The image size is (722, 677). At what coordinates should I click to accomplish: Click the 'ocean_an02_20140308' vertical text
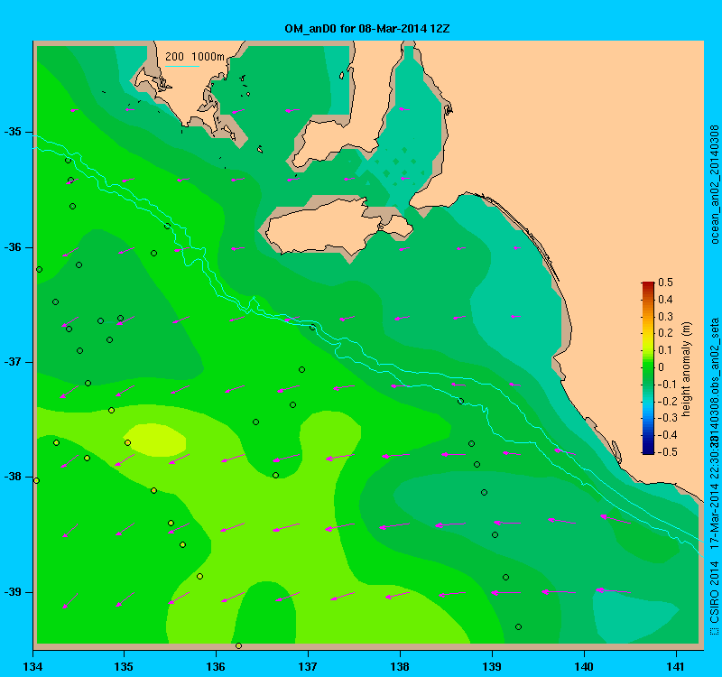[714, 184]
